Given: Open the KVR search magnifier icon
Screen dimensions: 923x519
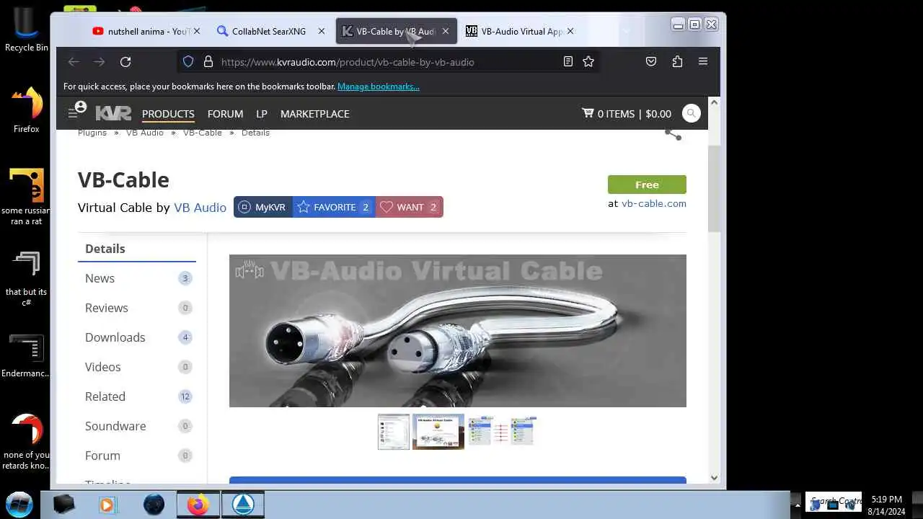Looking at the screenshot, I should coord(691,113).
